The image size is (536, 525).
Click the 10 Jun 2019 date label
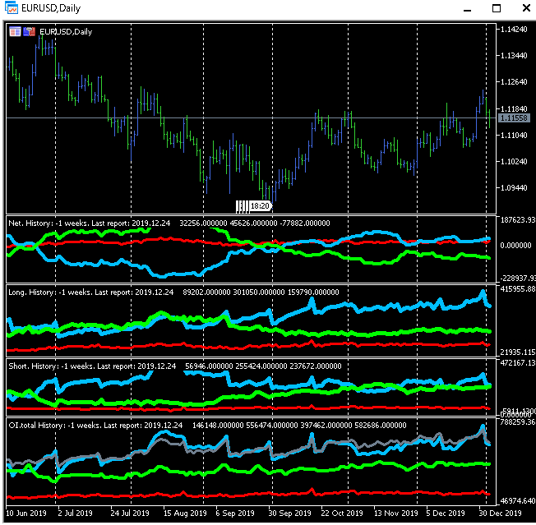(26, 513)
